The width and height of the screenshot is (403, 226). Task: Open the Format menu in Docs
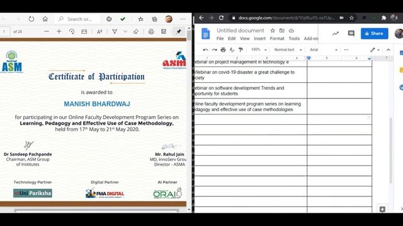pos(277,38)
